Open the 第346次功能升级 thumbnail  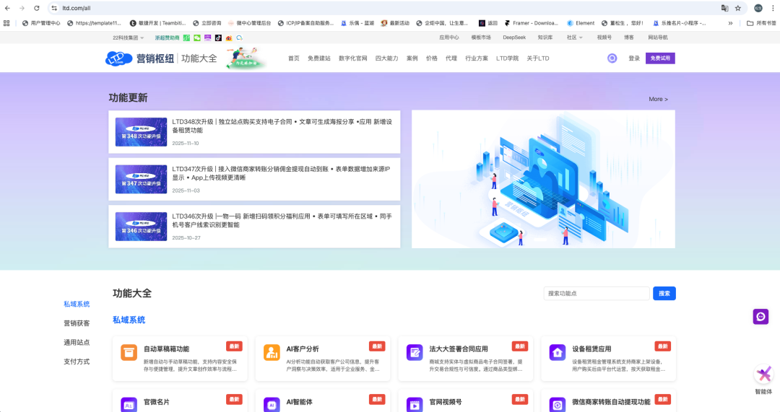click(142, 227)
